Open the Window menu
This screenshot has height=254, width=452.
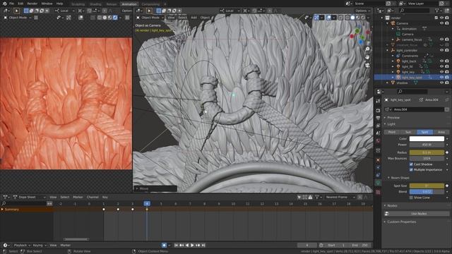click(47, 4)
